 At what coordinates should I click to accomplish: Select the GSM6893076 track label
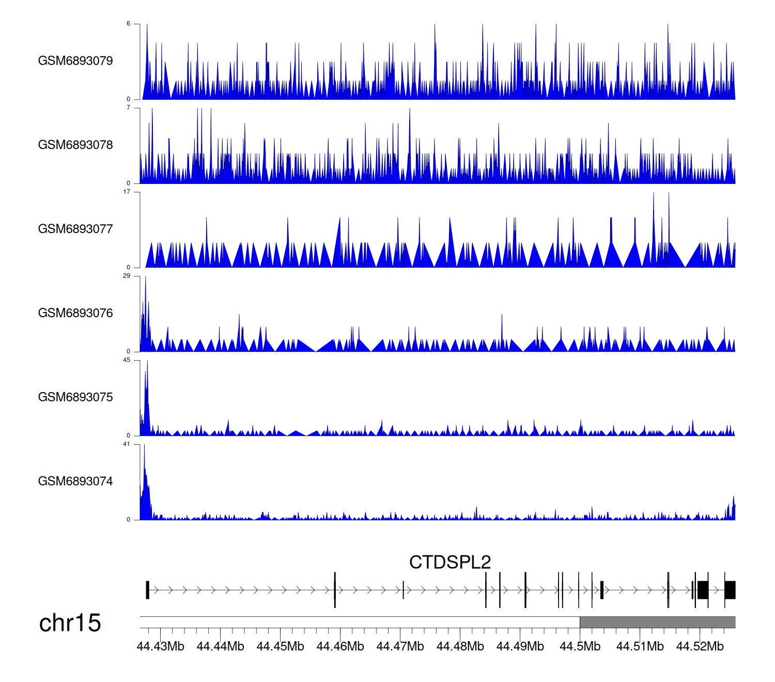point(75,313)
